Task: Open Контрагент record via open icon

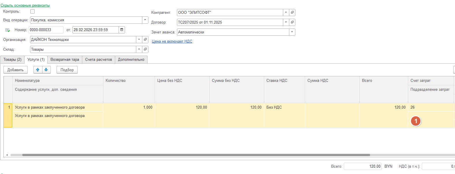Action: (292, 12)
